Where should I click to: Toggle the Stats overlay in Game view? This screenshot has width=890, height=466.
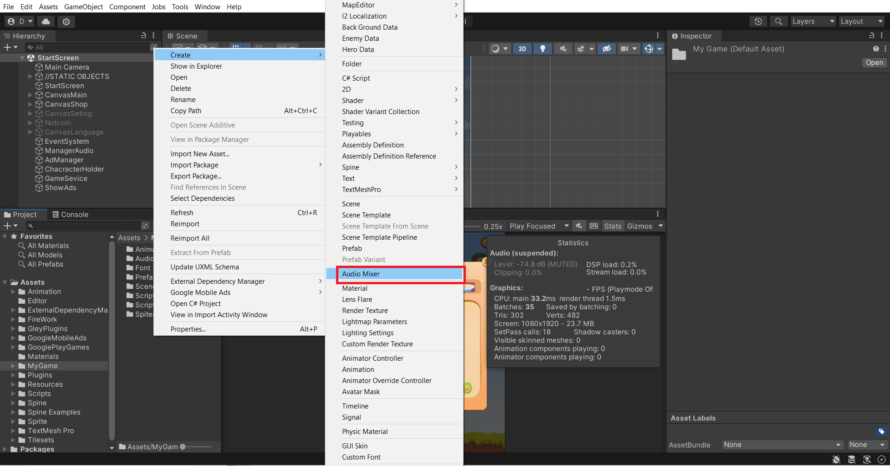click(612, 226)
